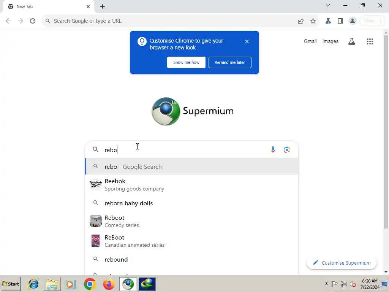Open Google Chrome from taskbar
This screenshot has width=389, height=292.
pyautogui.click(x=90, y=284)
